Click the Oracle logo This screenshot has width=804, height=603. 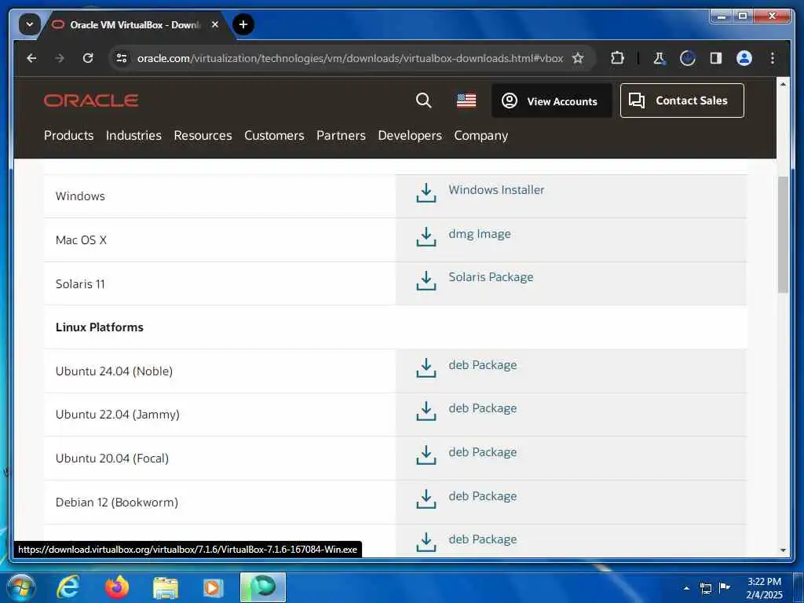tap(91, 100)
